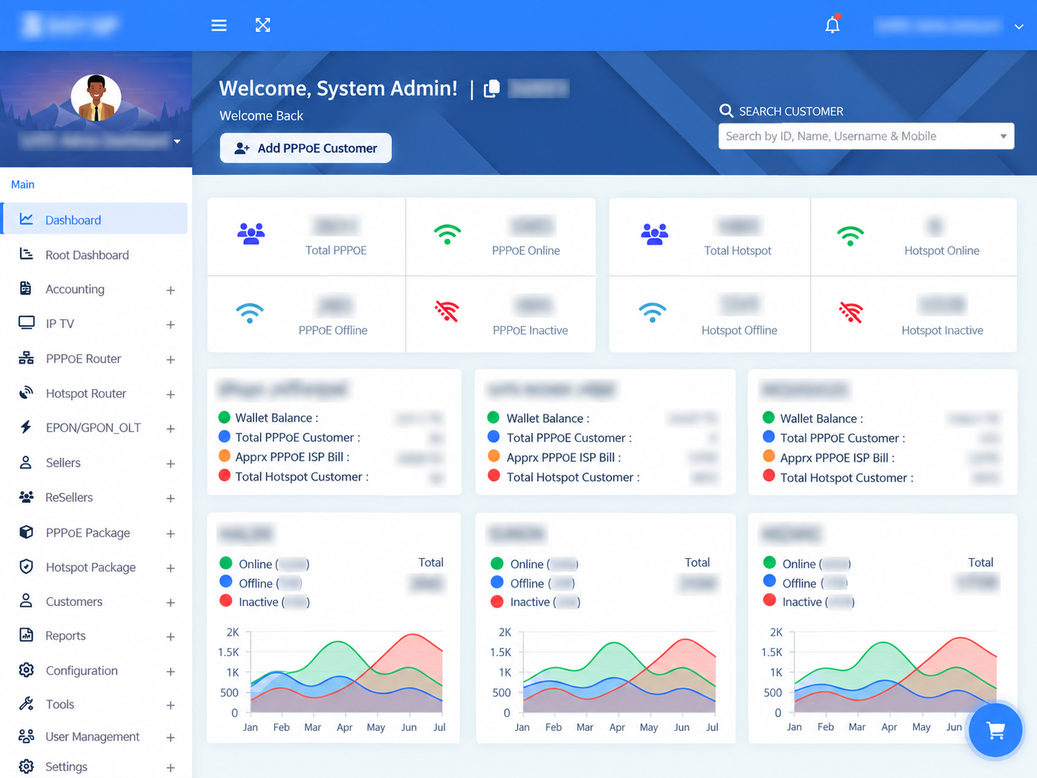Click the floating shopping cart button
1037x778 pixels.
point(995,730)
